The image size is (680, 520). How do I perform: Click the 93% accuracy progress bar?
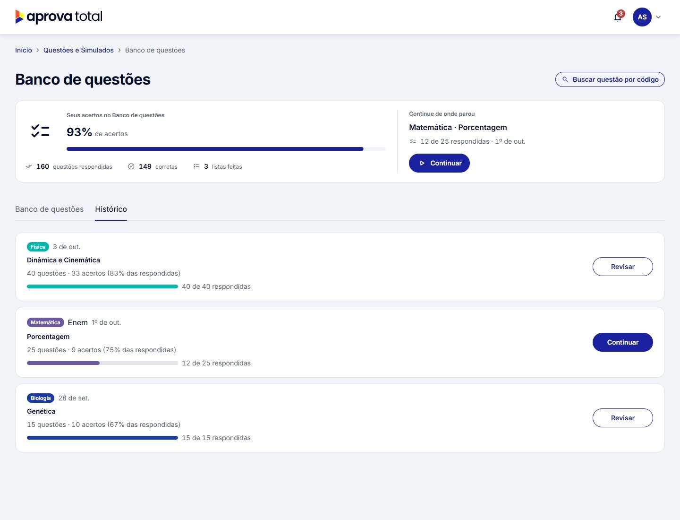(x=226, y=149)
